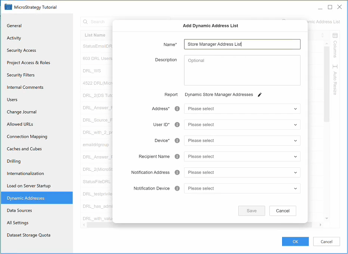
Task: Click the info icon beside User ID
Action: pos(177,125)
